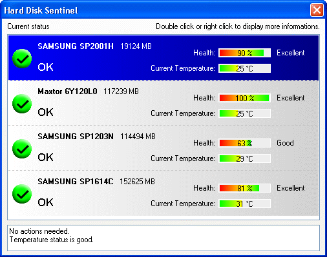Screen dimensions: 327x257
Task: Click the Excellent rating of SAMSUNG SP1614C
Action: pyautogui.click(x=291, y=188)
